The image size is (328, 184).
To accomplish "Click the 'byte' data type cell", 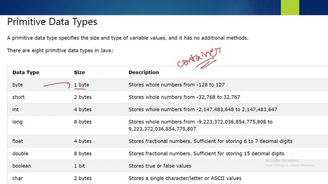I will 17,85.
